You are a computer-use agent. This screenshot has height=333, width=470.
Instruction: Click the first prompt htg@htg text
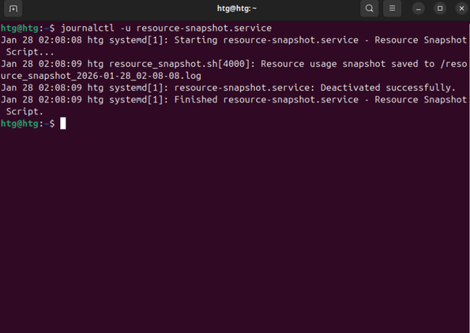coord(20,28)
